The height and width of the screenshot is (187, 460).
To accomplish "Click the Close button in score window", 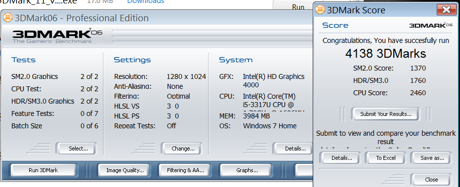I will (x=431, y=180).
